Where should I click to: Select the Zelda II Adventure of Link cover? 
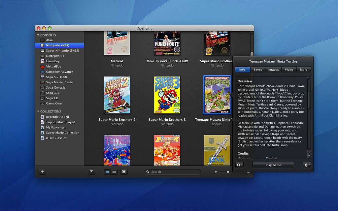pos(217,150)
